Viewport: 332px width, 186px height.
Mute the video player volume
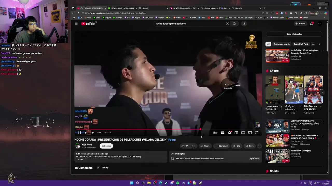point(93,133)
